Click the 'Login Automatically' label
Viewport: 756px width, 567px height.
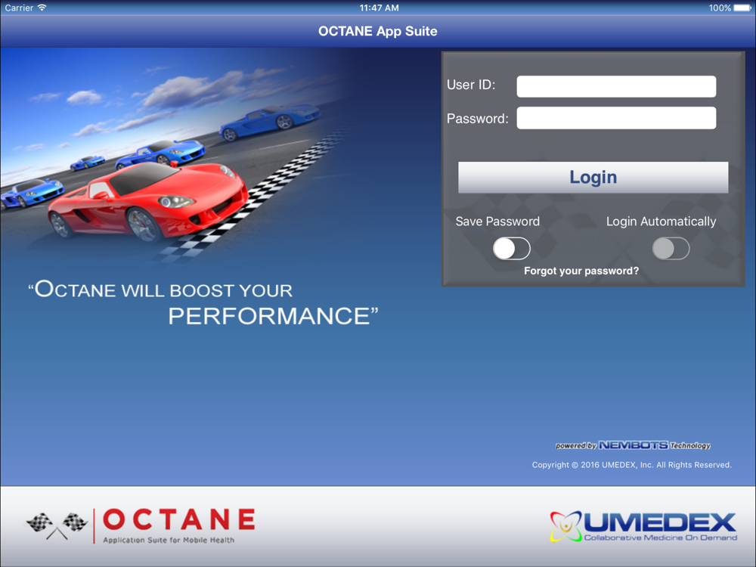click(x=661, y=222)
